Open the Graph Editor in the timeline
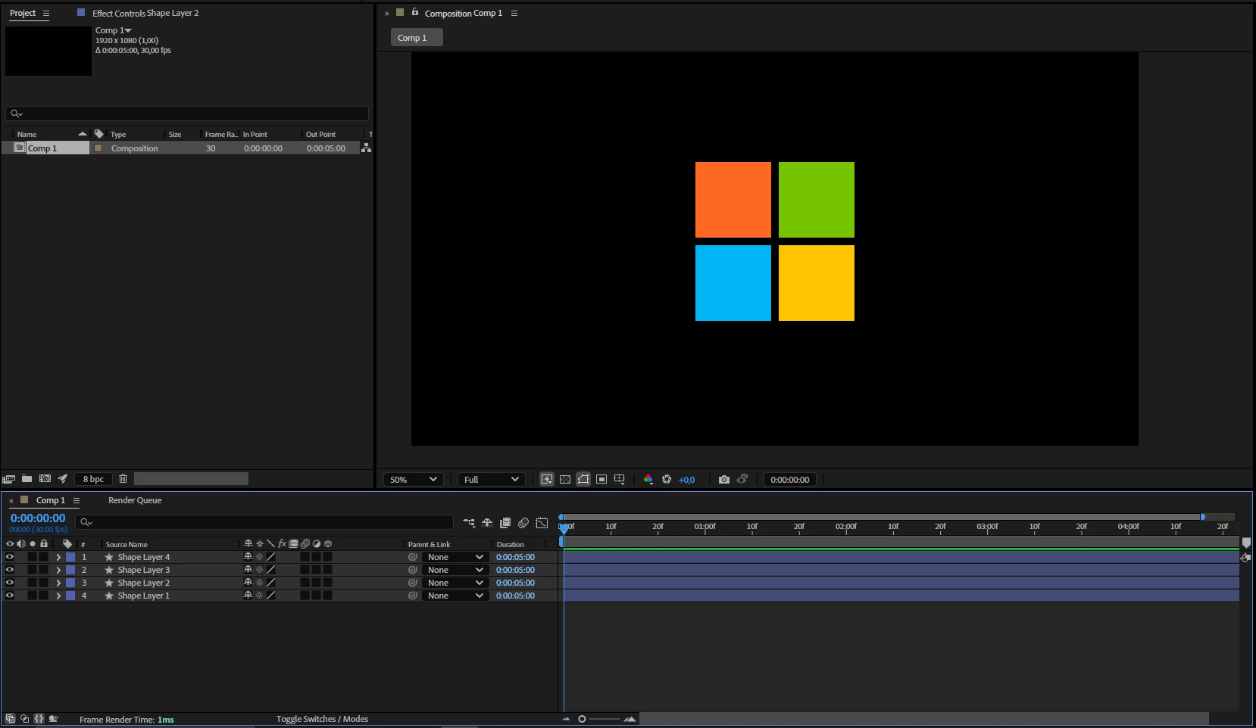The width and height of the screenshot is (1256, 728). [x=542, y=523]
